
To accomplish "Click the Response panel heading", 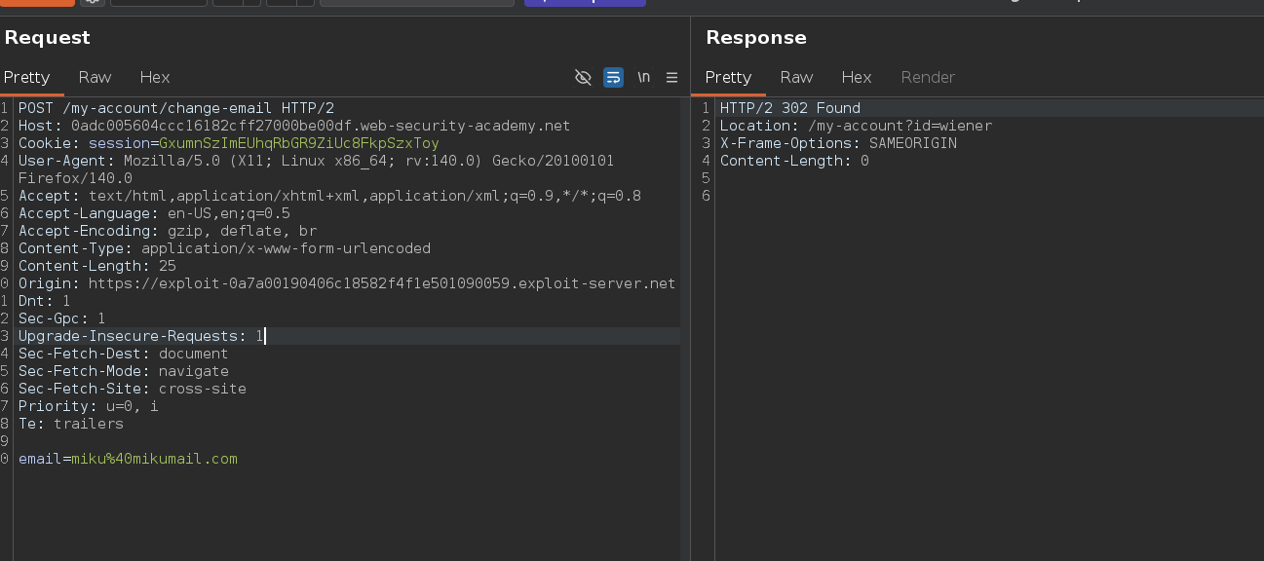I will click(x=756, y=37).
